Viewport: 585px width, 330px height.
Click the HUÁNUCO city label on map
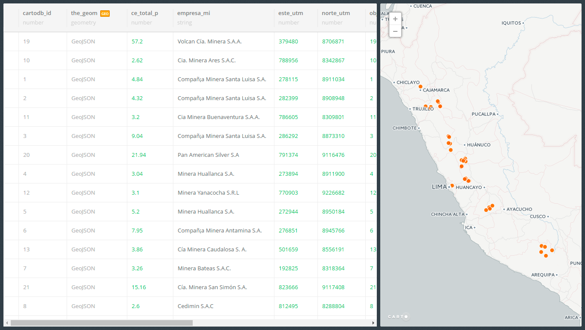click(479, 145)
